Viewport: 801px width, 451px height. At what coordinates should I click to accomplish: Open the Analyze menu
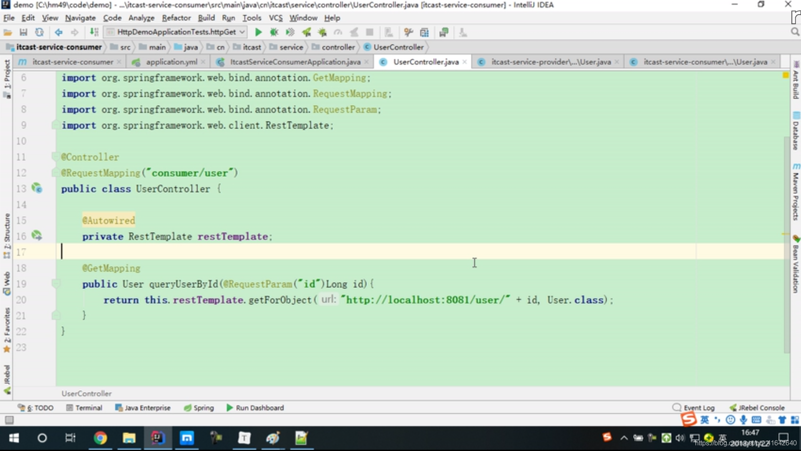141,18
